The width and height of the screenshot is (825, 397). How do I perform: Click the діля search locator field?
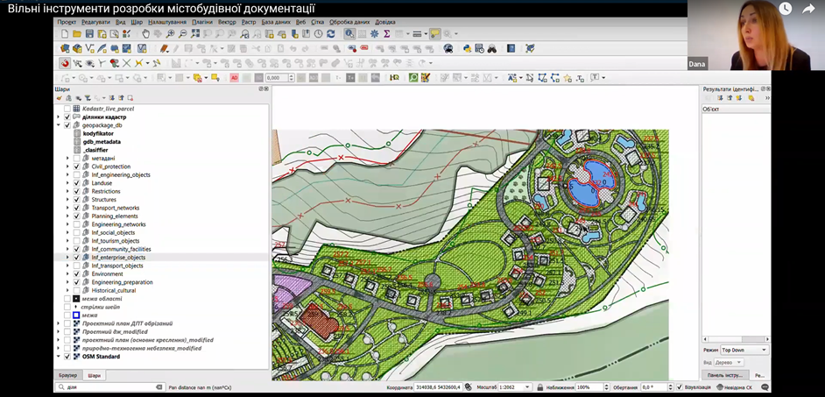point(110,387)
